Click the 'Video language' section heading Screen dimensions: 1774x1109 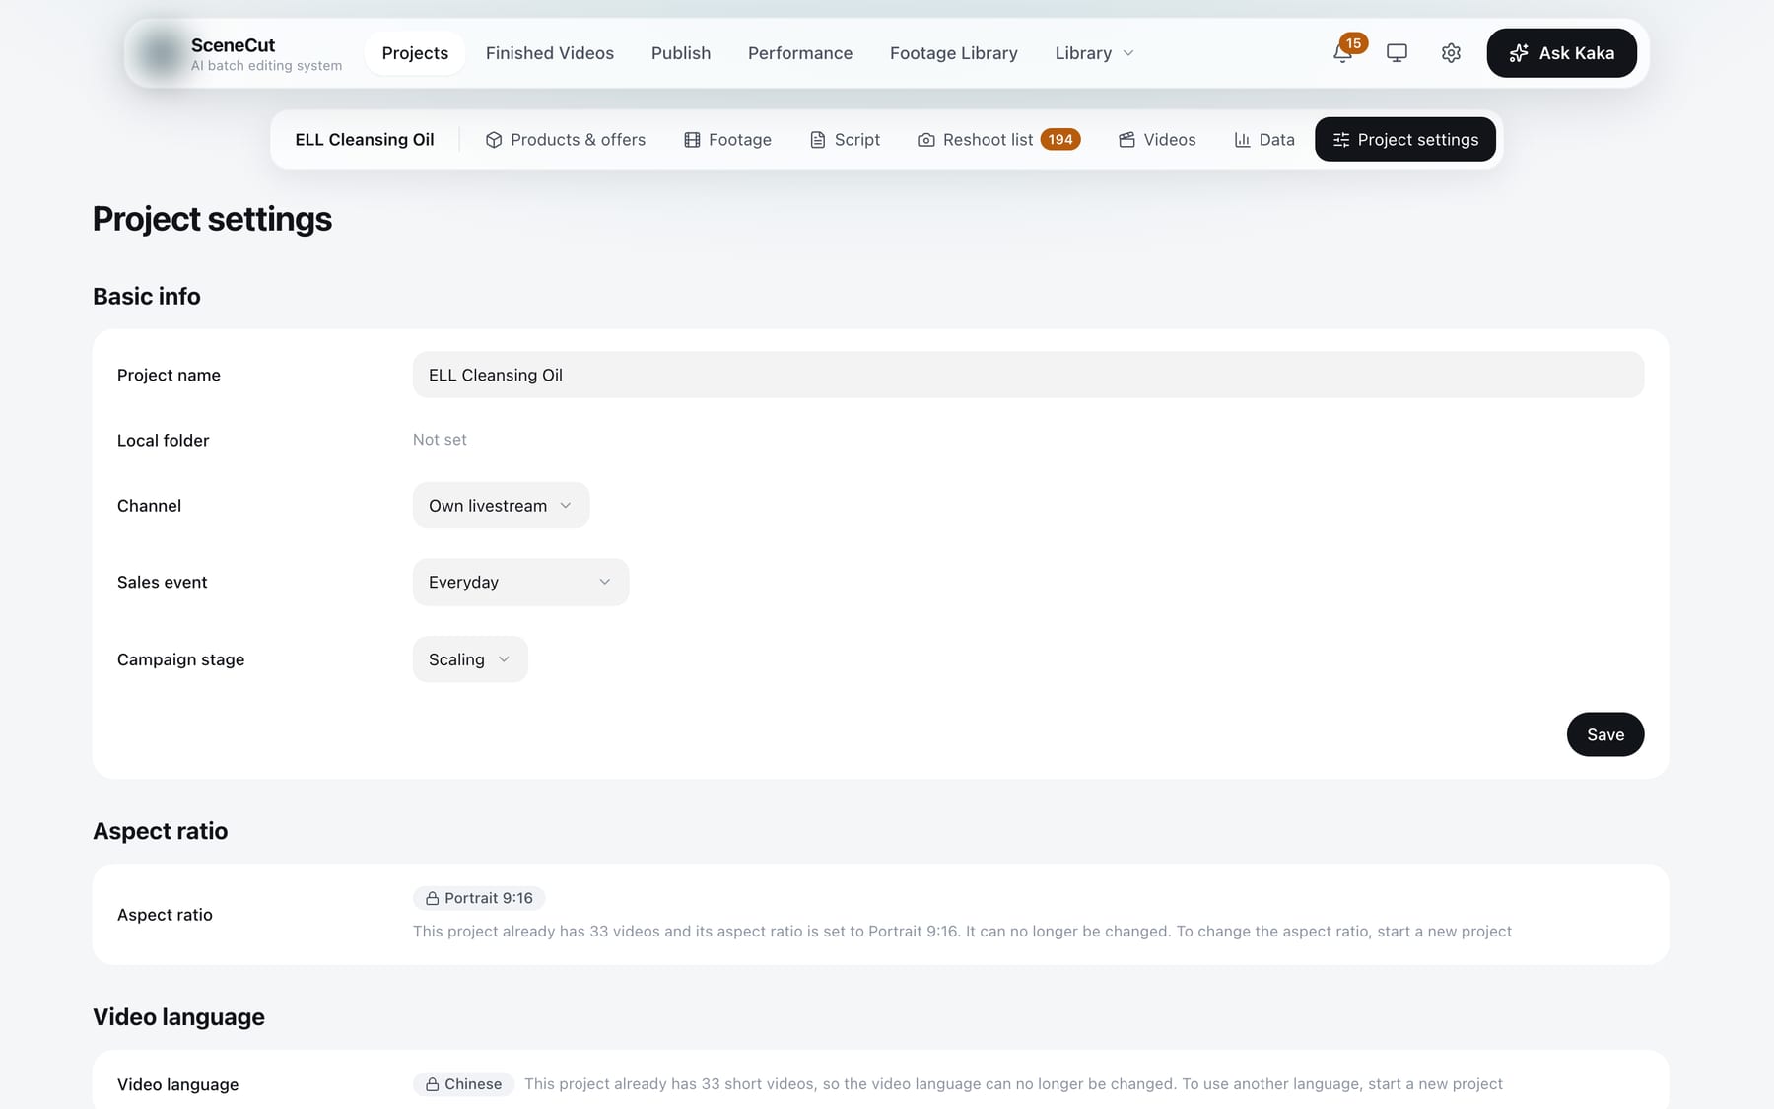tap(178, 1017)
